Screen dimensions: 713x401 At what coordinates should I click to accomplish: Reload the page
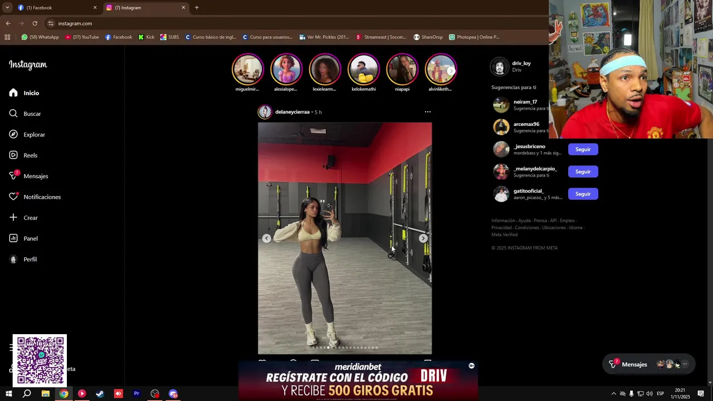click(35, 23)
